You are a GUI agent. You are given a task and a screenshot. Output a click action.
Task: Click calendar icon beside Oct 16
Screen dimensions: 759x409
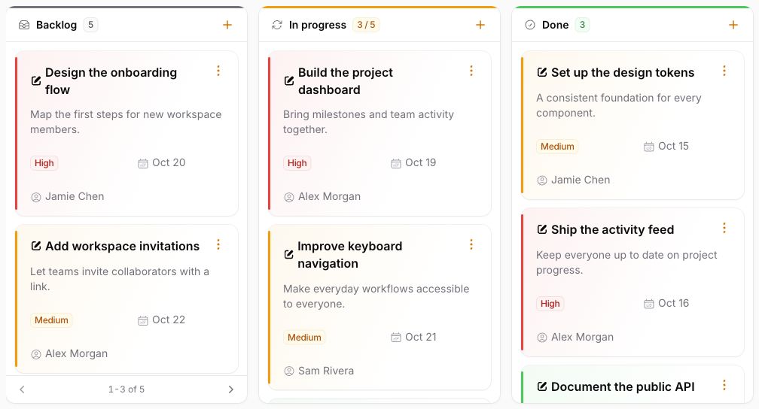tap(648, 304)
